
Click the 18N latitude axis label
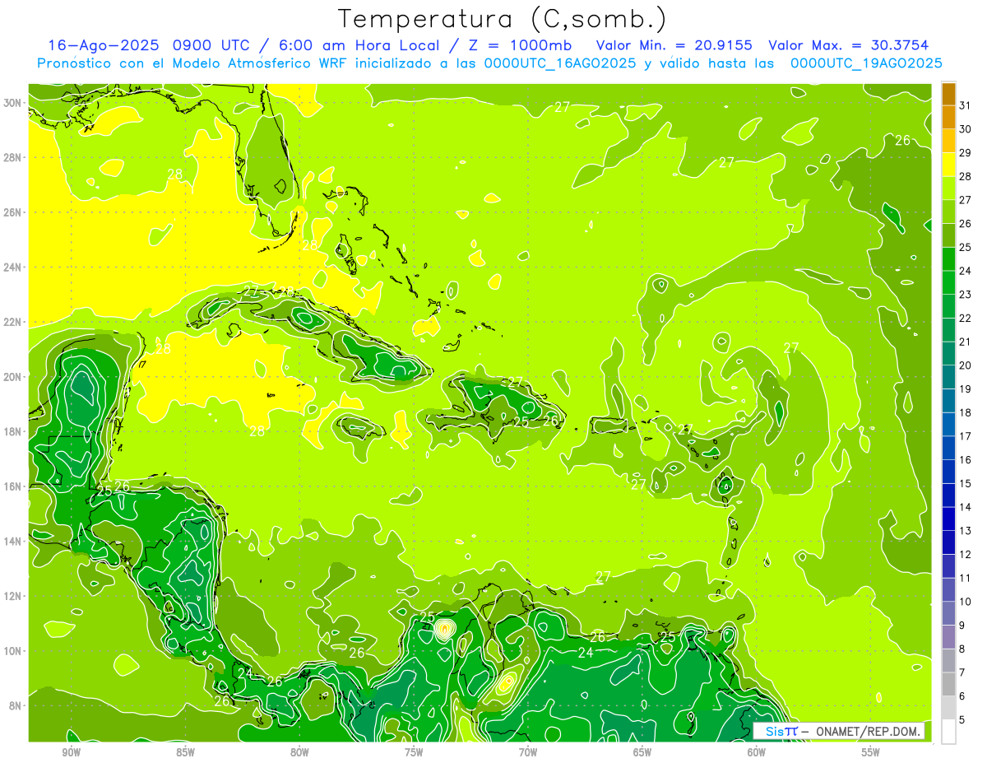pyautogui.click(x=14, y=431)
